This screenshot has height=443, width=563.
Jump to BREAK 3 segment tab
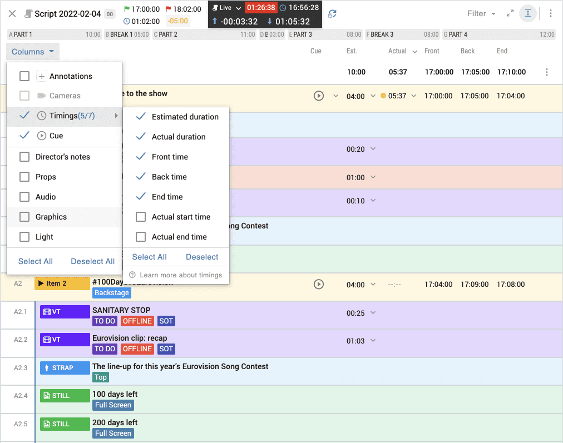click(403, 34)
